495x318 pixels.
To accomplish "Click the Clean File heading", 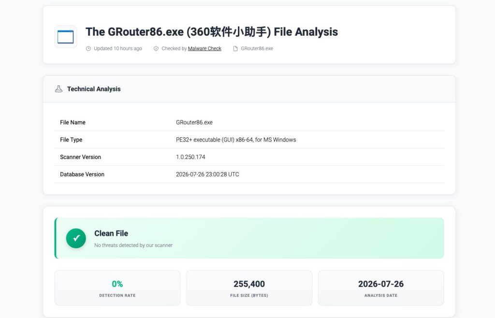I will coord(111,233).
